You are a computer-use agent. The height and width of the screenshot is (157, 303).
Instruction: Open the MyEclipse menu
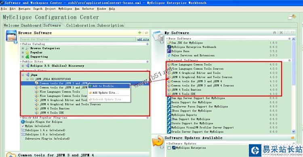[65, 9]
